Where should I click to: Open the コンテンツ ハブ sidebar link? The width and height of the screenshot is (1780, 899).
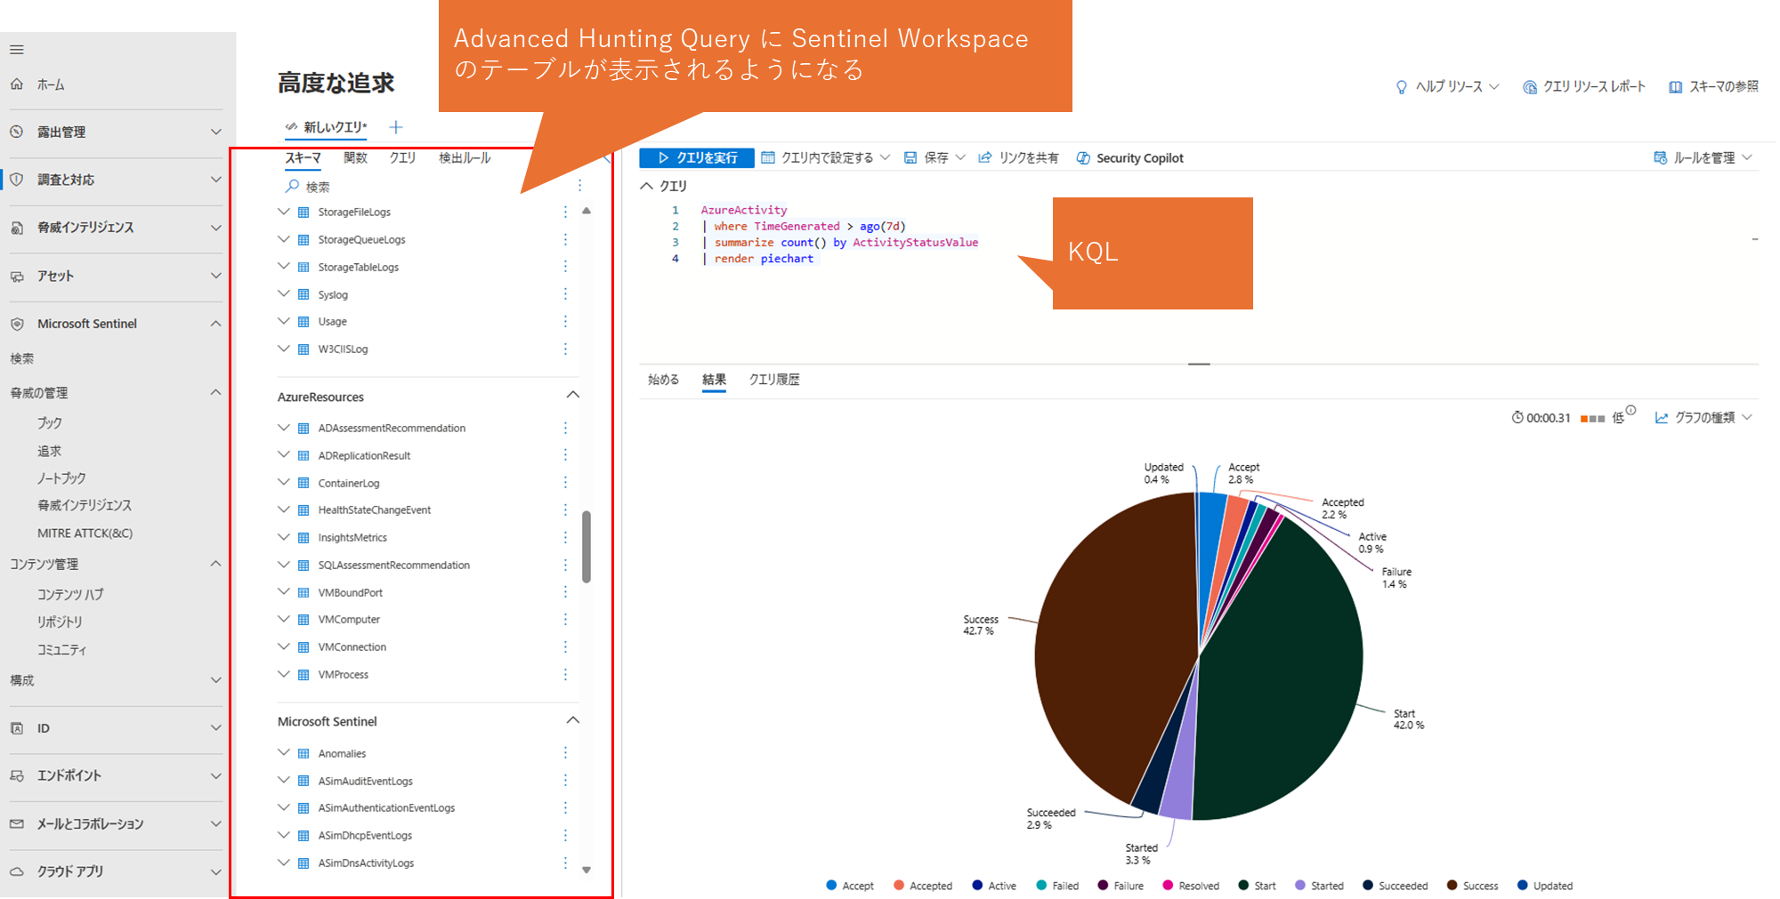[70, 595]
